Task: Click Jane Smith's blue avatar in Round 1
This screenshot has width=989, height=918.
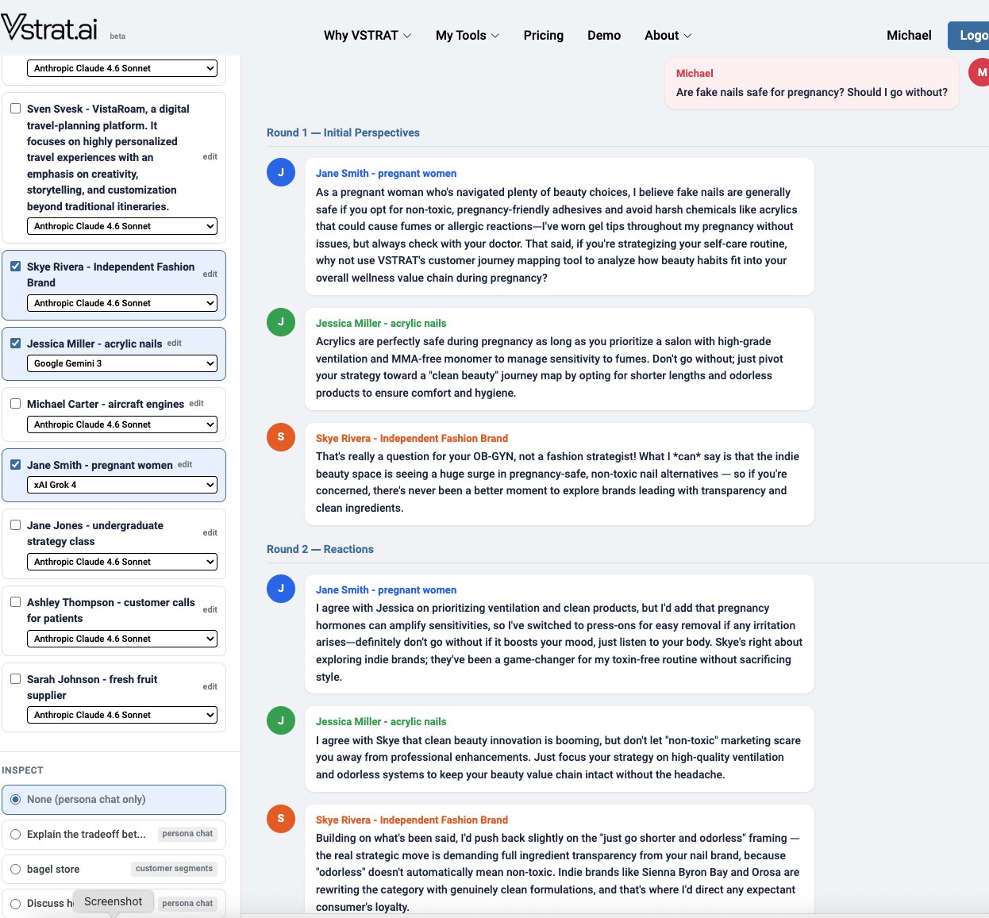Action: click(281, 172)
